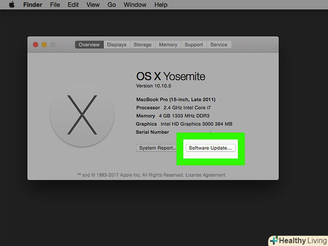Image resolution: width=328 pixels, height=246 pixels.
Task: Click MacBook Pro (15-inch, Late 2011) text
Action: (176, 100)
